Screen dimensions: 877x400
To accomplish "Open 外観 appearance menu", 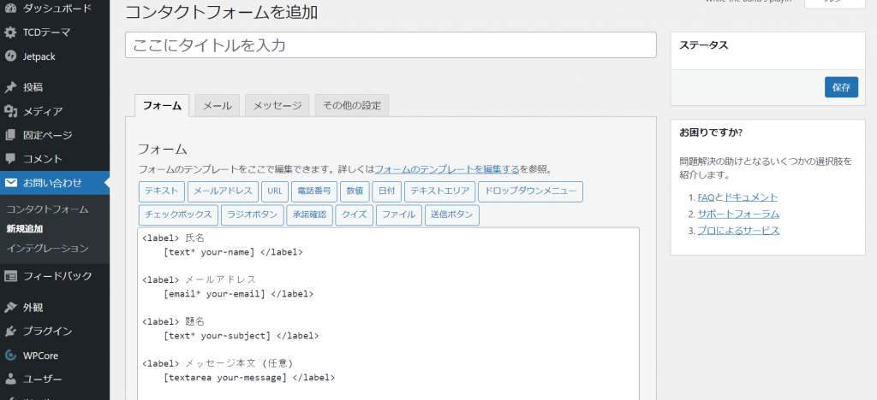I will coord(33,308).
